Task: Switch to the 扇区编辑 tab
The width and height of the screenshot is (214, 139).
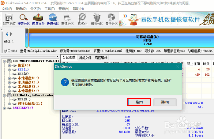Action: click(101, 58)
